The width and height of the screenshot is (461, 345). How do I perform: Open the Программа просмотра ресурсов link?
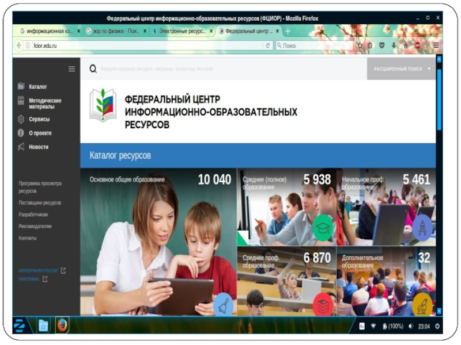[x=40, y=187]
